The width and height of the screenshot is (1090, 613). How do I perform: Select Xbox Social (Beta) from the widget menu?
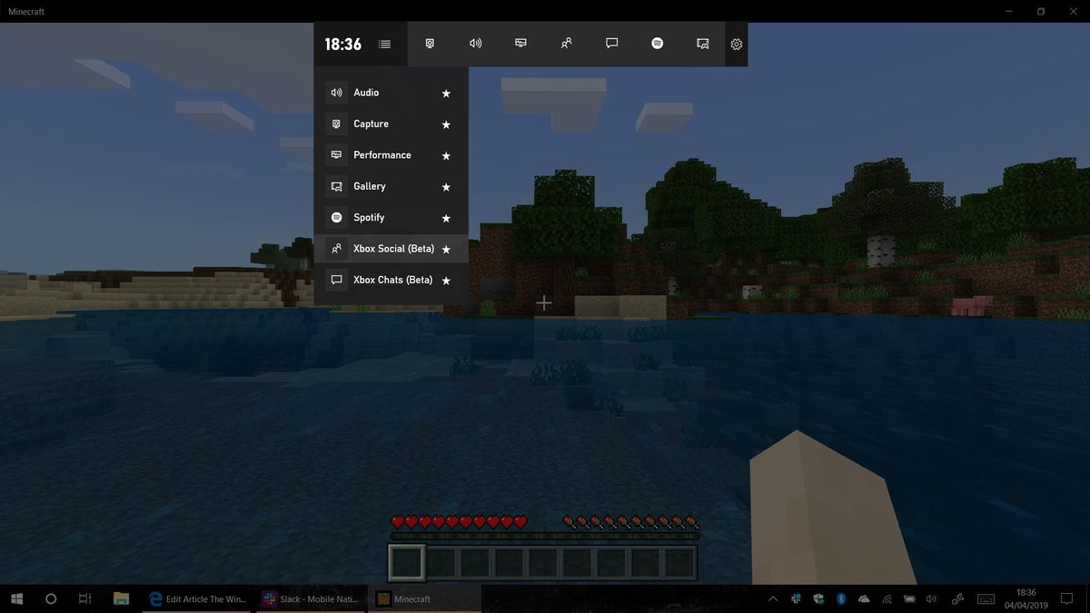(x=391, y=248)
